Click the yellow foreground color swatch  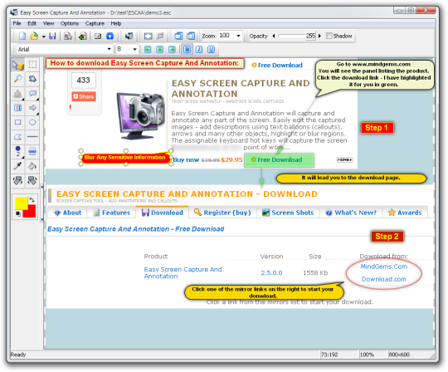21,203
